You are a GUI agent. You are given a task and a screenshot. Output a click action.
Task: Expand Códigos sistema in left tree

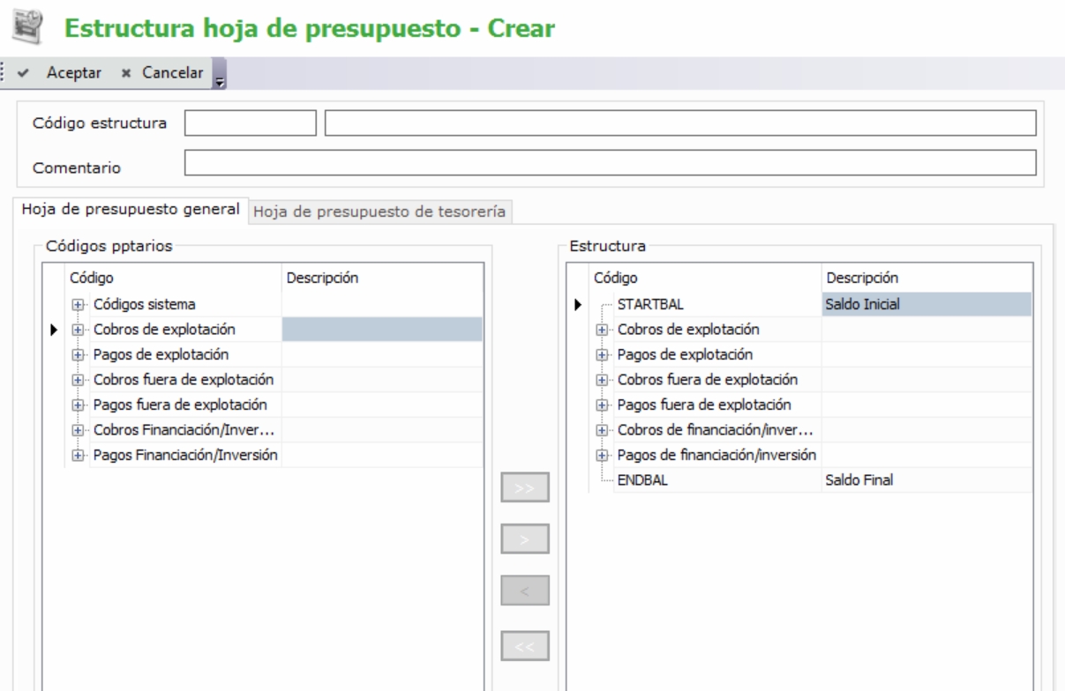coord(77,304)
